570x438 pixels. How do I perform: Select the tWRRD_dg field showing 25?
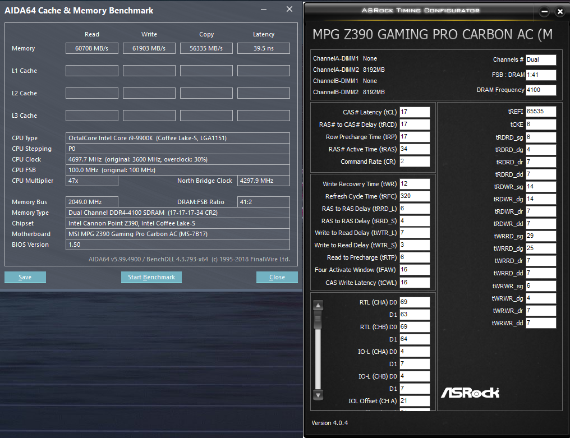point(541,248)
